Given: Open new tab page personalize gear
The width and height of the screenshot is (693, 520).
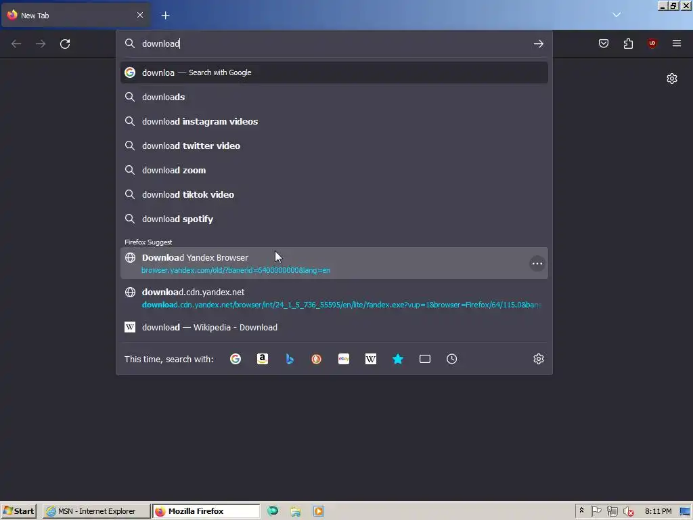Looking at the screenshot, I should [672, 79].
